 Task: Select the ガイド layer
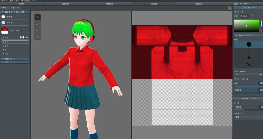tap(16, 42)
